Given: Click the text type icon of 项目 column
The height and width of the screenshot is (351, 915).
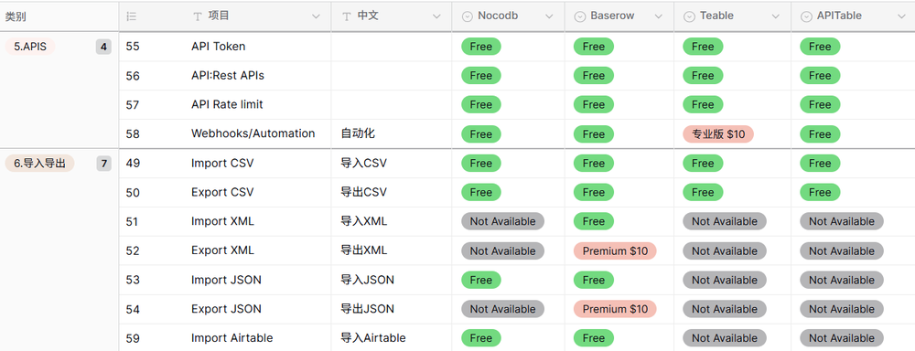Looking at the screenshot, I should point(198,16).
